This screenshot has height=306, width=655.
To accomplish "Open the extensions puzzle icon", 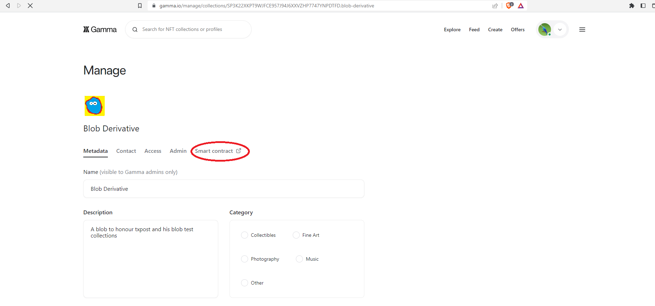I will pos(632,6).
